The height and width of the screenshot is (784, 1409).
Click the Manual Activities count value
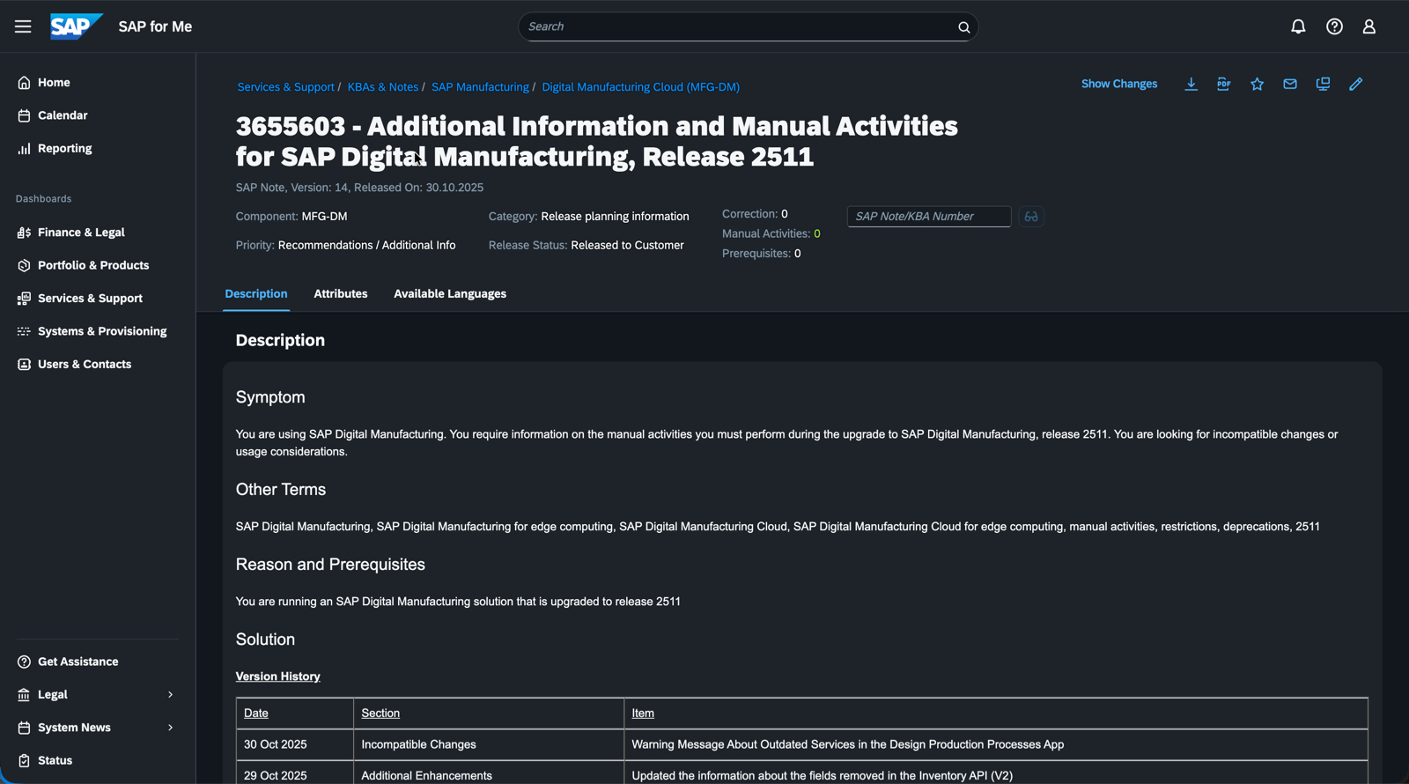click(x=817, y=234)
